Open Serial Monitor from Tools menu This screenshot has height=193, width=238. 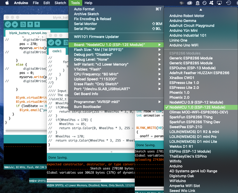point(116,24)
